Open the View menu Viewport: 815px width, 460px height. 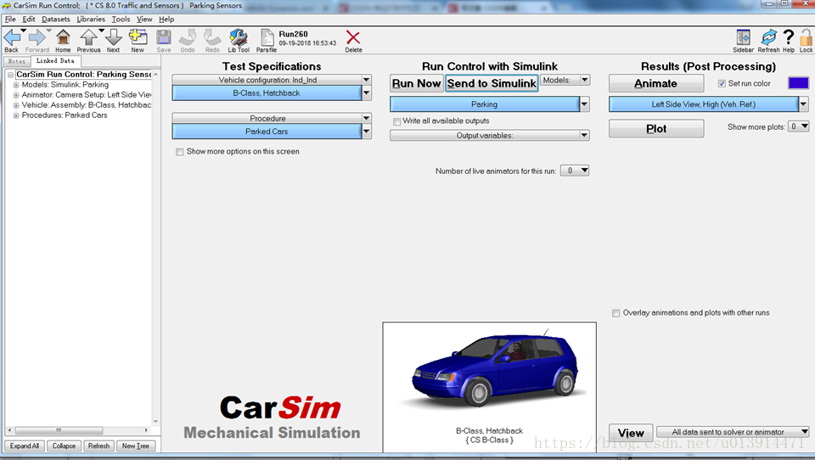[x=144, y=20]
